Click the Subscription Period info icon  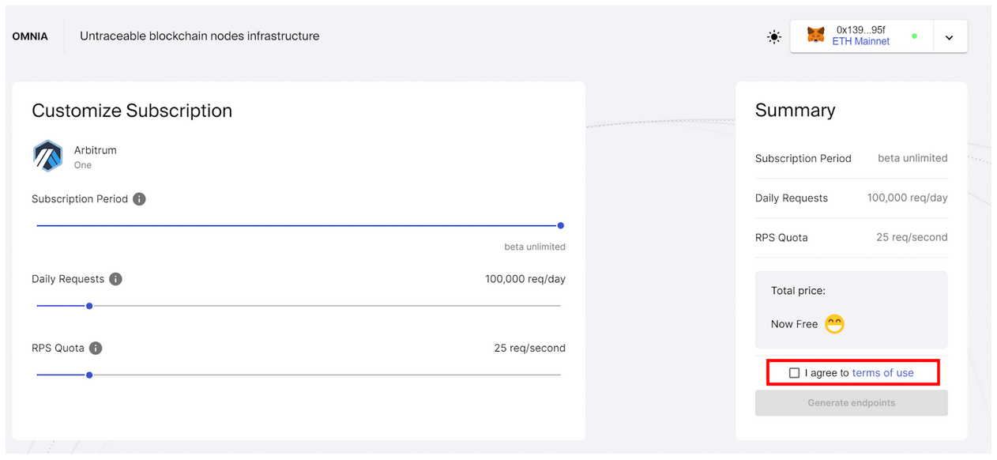click(x=139, y=198)
